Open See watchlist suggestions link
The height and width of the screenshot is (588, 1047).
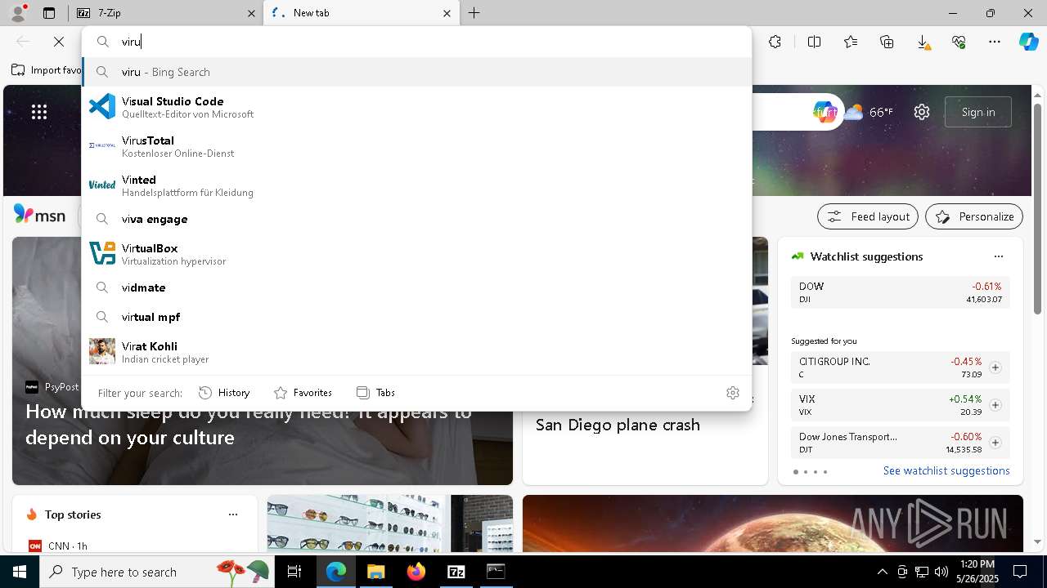[x=946, y=470]
